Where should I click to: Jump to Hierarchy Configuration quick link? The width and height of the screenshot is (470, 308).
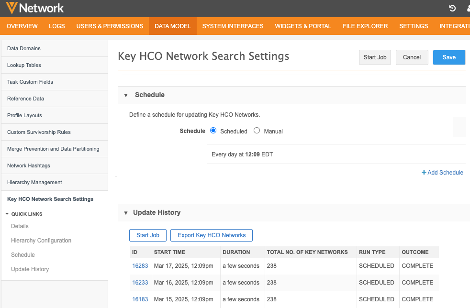coord(41,241)
